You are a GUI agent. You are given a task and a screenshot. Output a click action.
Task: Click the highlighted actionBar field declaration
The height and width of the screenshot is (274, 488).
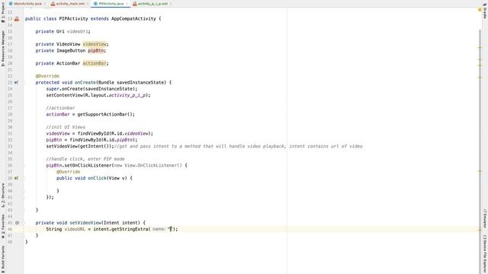pyautogui.click(x=95, y=63)
